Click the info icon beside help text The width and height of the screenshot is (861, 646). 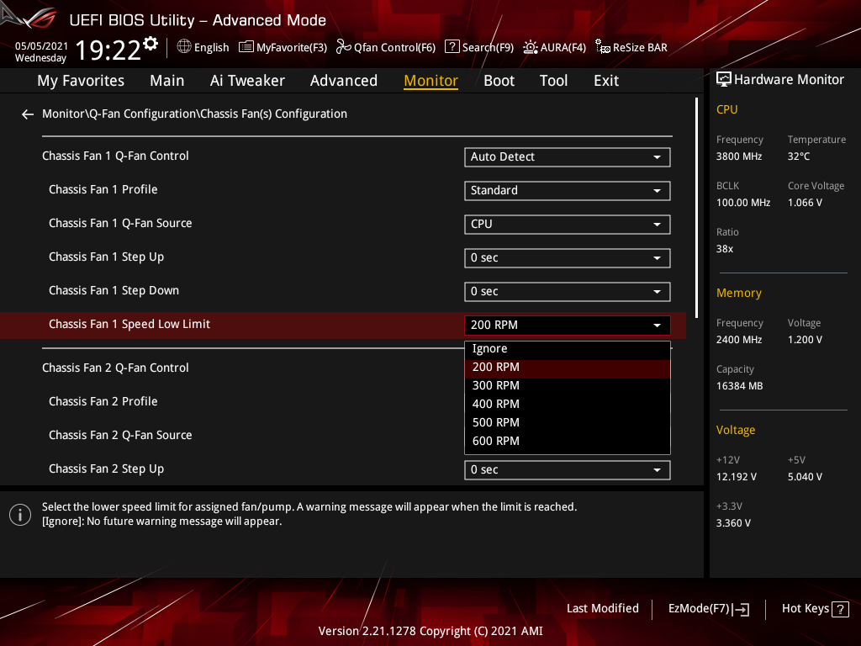[20, 515]
